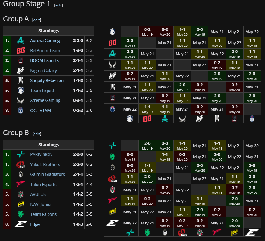Follow the BetBoom Team link
The image size is (265, 241).
click(x=45, y=51)
